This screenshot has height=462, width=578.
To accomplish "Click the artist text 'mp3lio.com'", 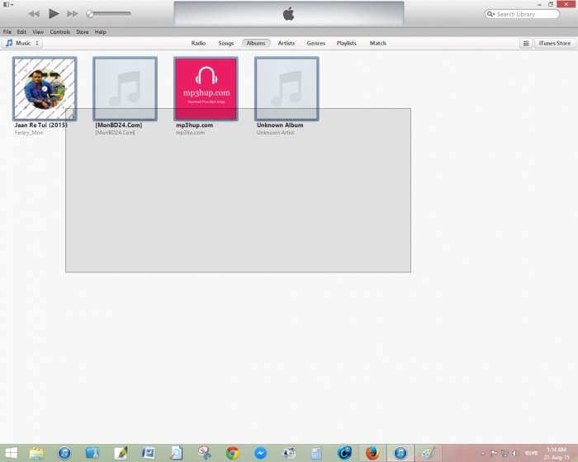I will point(190,133).
